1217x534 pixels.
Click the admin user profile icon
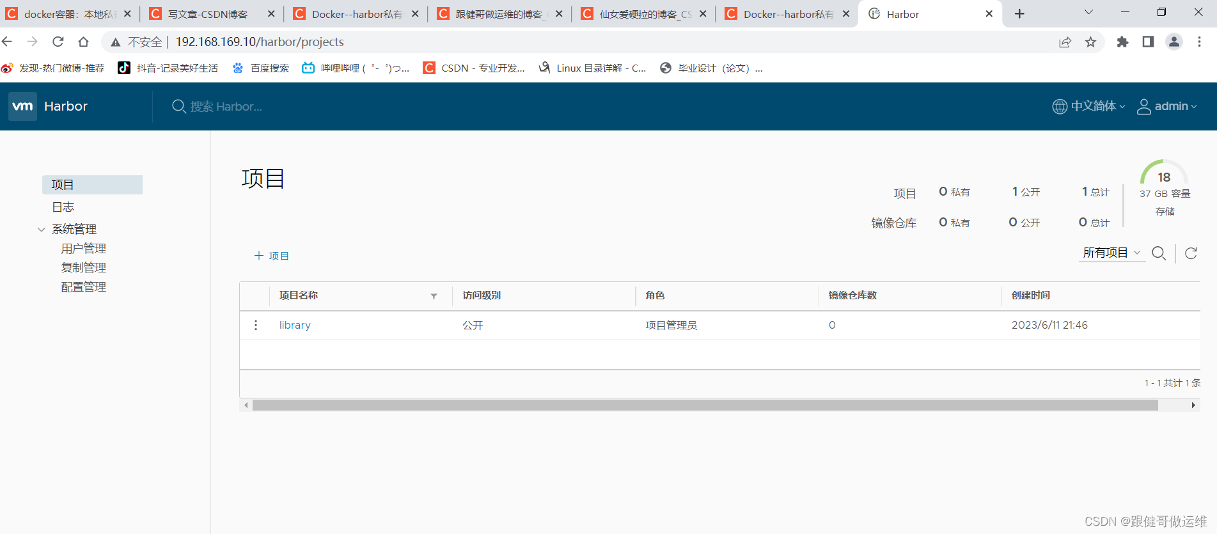point(1144,106)
